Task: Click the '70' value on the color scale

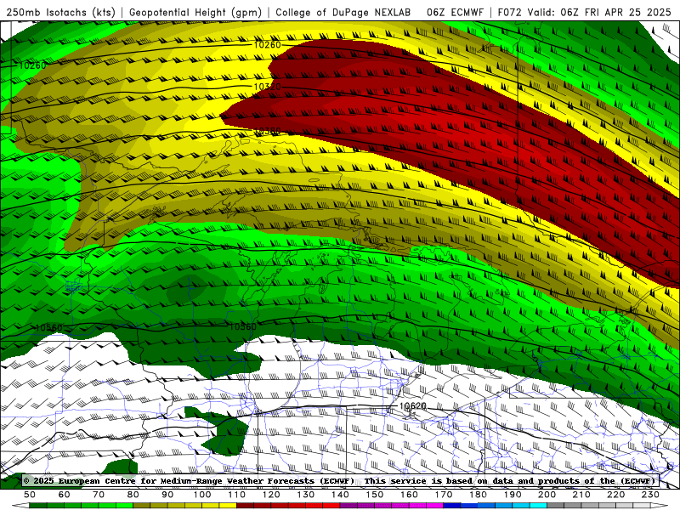Action: pyautogui.click(x=99, y=495)
